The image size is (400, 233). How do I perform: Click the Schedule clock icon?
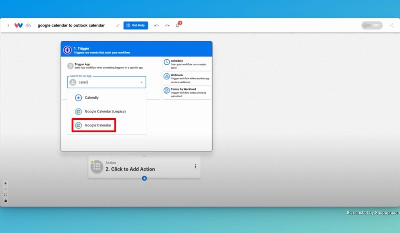pos(166,62)
